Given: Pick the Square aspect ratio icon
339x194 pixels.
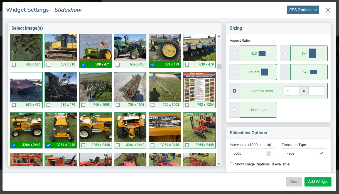Looking at the screenshot, I should (x=265, y=72).
